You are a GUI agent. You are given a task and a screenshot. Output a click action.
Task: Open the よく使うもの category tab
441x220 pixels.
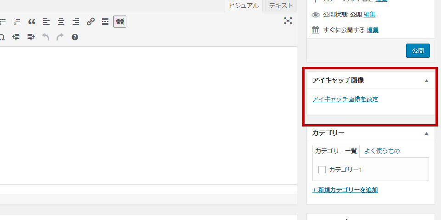pyautogui.click(x=382, y=151)
